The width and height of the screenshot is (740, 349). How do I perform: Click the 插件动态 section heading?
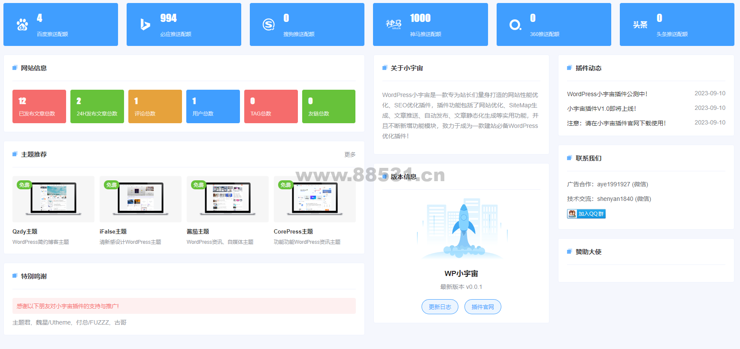coord(588,68)
